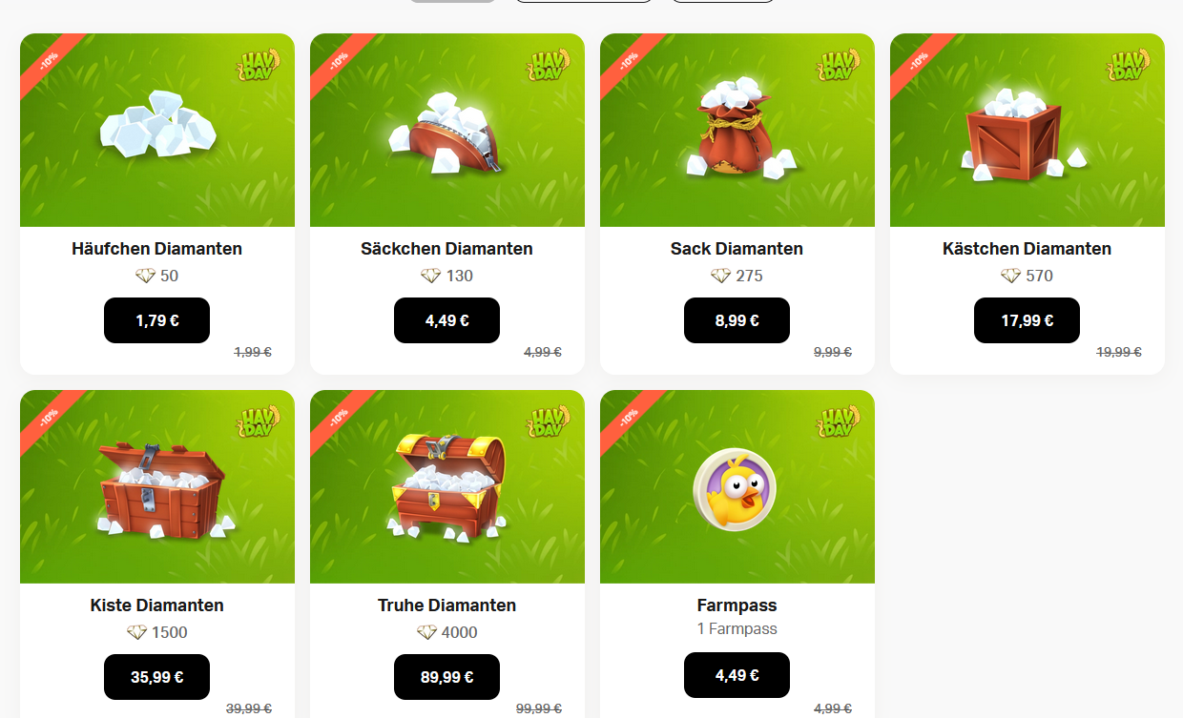Open the Truhe Diamanten treasure chest image
The height and width of the screenshot is (718, 1183).
point(448,487)
